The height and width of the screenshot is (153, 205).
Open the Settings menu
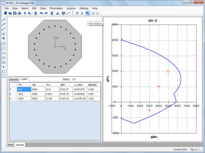click(84, 8)
